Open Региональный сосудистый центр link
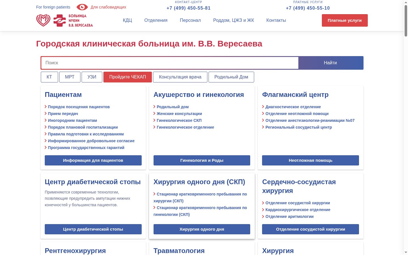This screenshot has width=408, height=255. point(299,127)
